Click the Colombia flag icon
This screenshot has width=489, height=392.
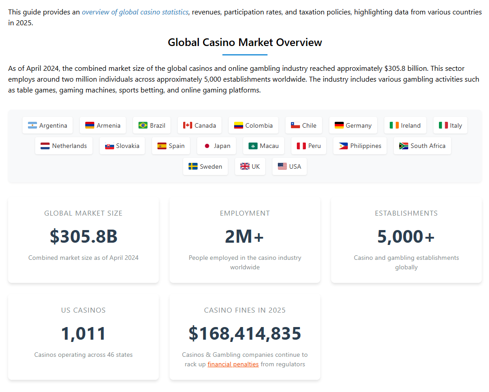pos(238,125)
